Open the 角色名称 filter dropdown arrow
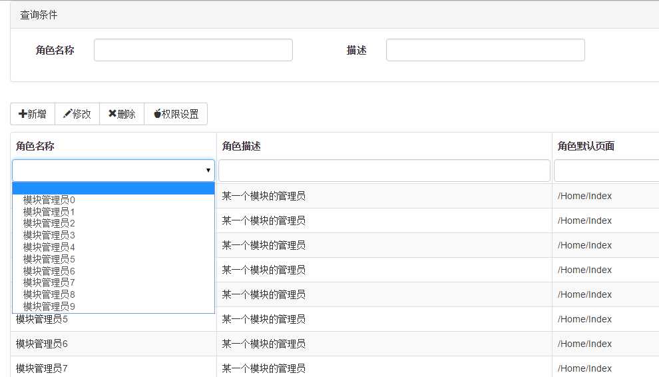This screenshot has height=377, width=659. pyautogui.click(x=208, y=171)
